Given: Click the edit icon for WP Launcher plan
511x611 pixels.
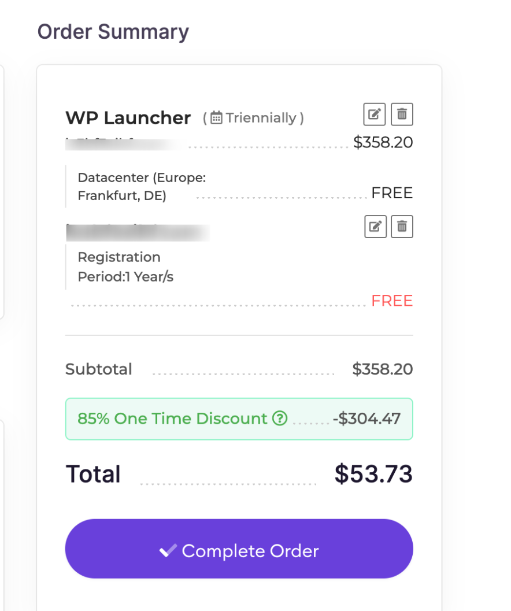Looking at the screenshot, I should point(374,114).
